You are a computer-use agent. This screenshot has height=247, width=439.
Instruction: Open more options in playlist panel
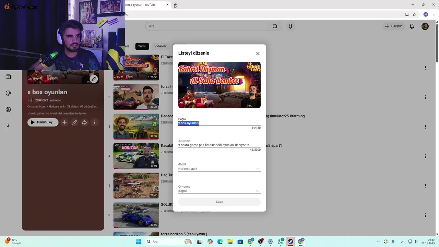[95, 122]
